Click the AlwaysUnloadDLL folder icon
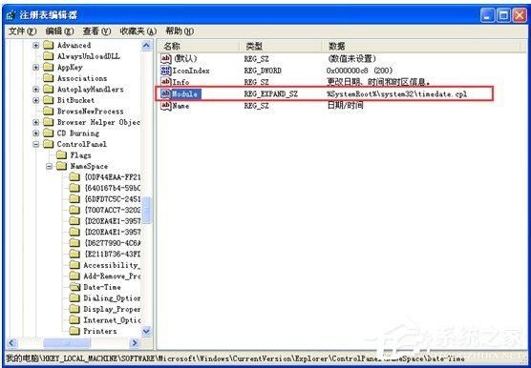 (49, 56)
